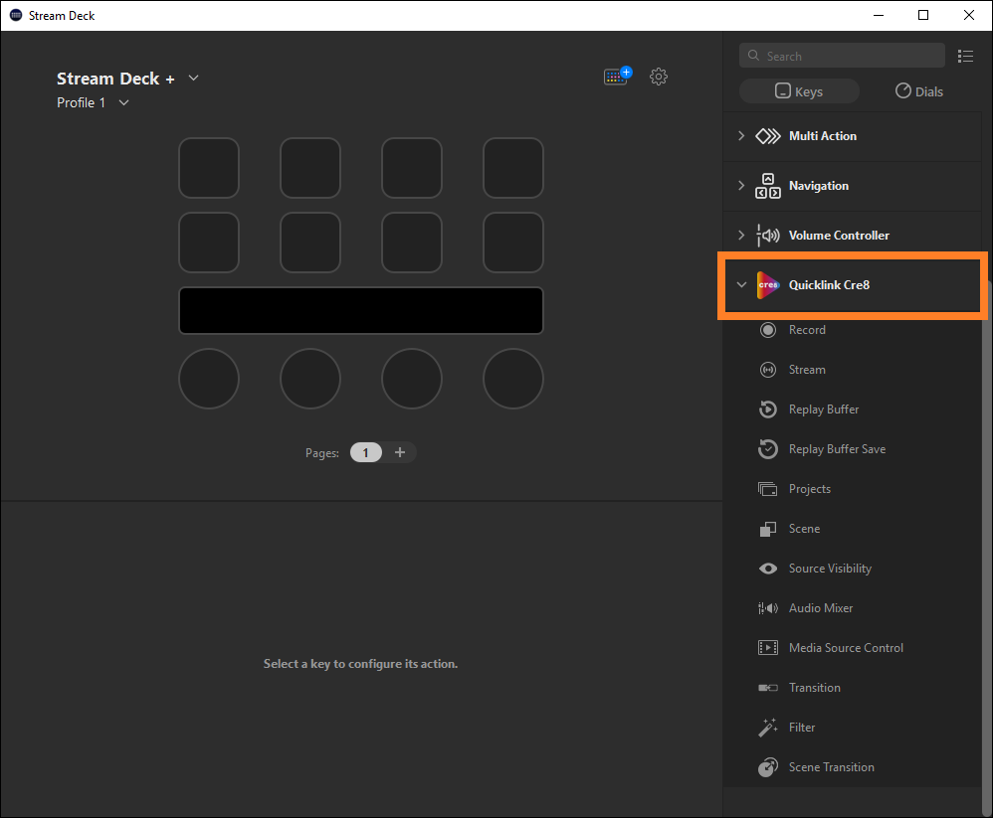The width and height of the screenshot is (993, 818).
Task: Select the Record action icon
Action: coord(767,330)
